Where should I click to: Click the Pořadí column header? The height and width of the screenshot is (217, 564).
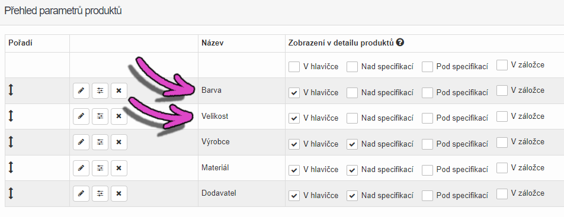coord(21,43)
